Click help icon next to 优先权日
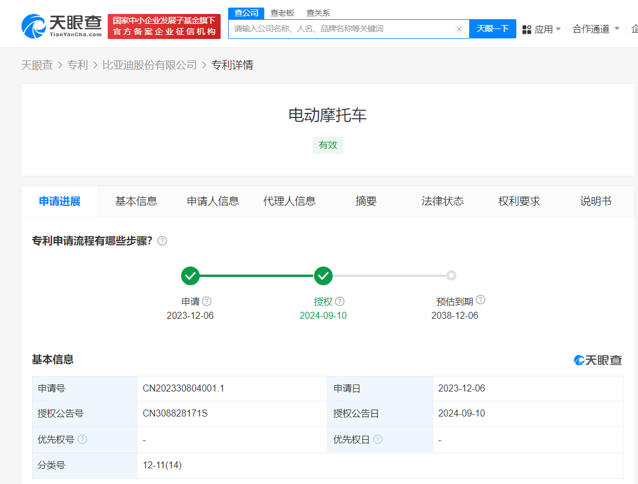638x484 pixels. click(379, 439)
